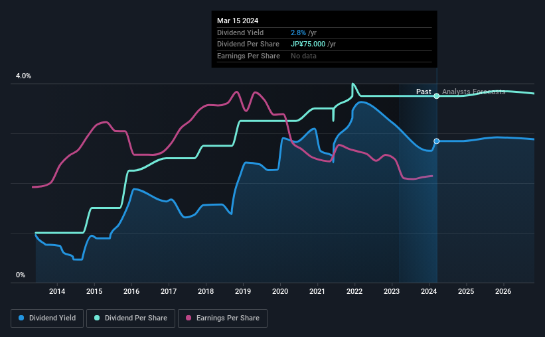Click the 2018 x-axis label

pyautogui.click(x=206, y=291)
